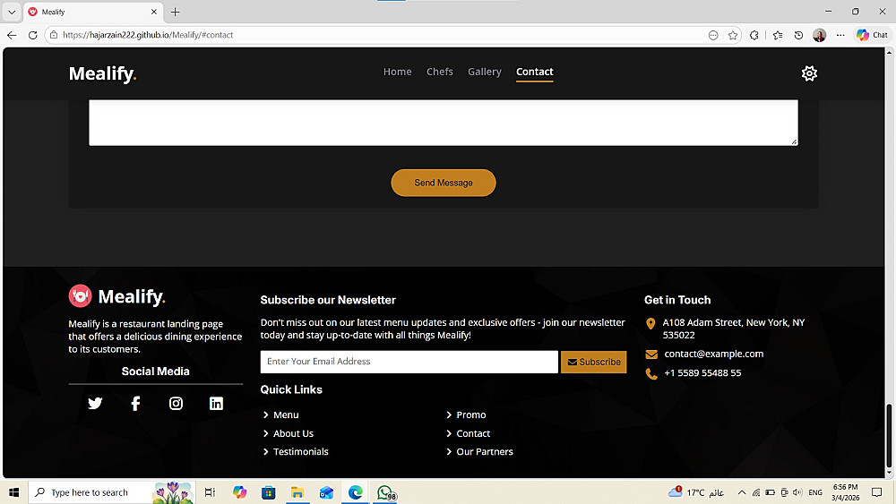
Task: Go to Home navigation item
Action: pyautogui.click(x=397, y=72)
